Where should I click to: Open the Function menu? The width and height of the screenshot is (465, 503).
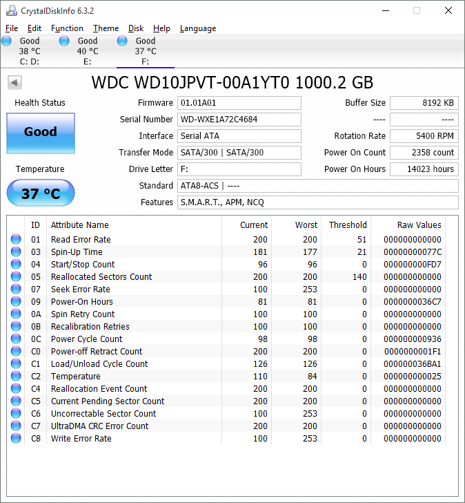click(67, 28)
